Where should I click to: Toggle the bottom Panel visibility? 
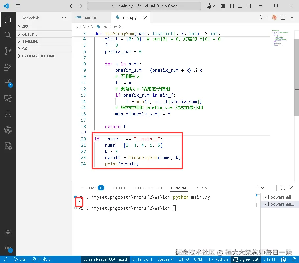(x=240, y=6)
